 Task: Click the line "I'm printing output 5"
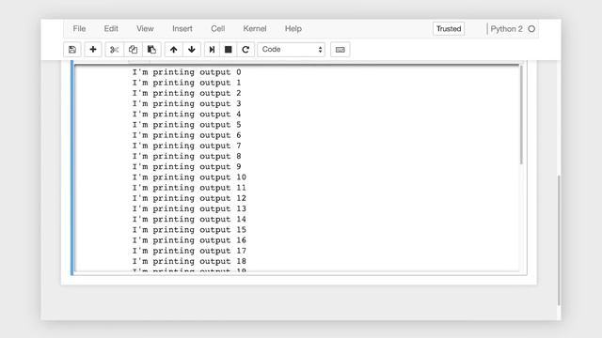186,125
